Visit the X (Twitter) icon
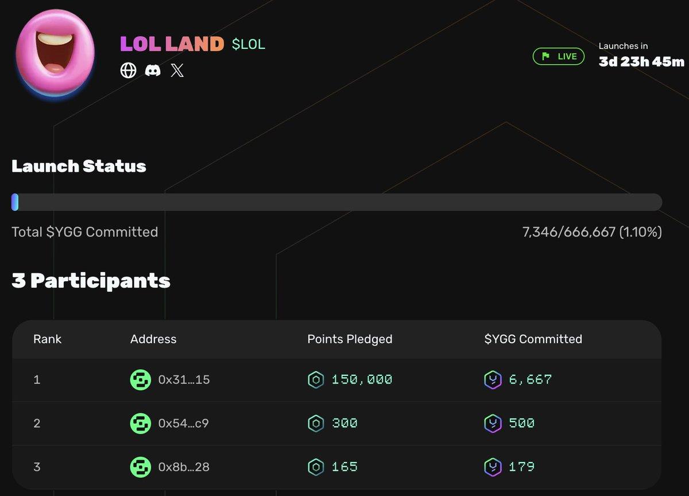This screenshot has width=689, height=496. click(177, 70)
